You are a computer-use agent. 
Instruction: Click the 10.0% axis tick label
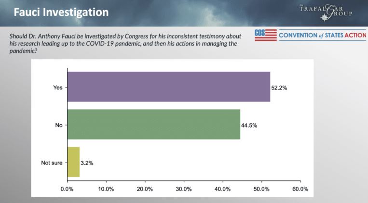pos(106,189)
